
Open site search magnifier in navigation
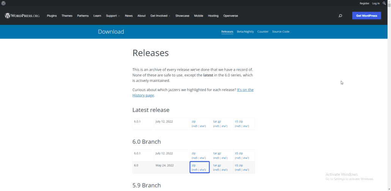pos(340,16)
